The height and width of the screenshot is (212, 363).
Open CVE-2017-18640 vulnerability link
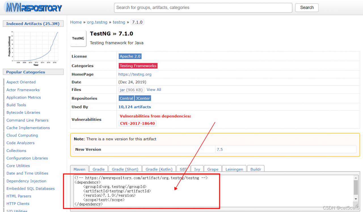(138, 123)
